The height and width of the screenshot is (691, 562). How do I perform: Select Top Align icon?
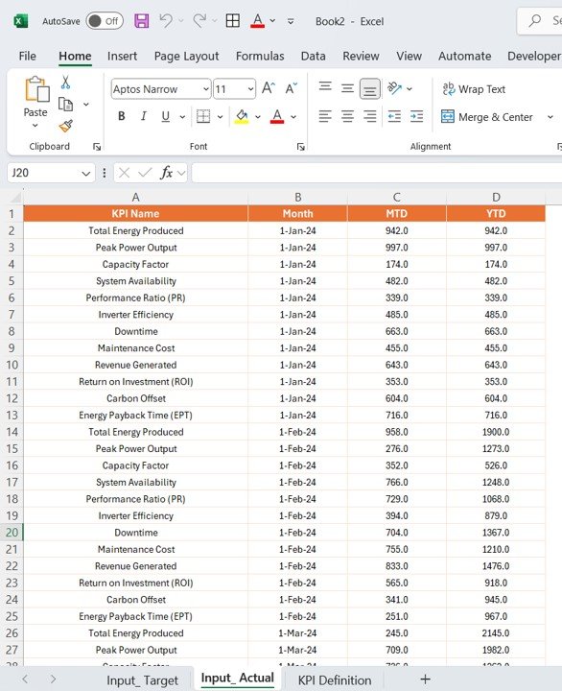click(x=325, y=87)
